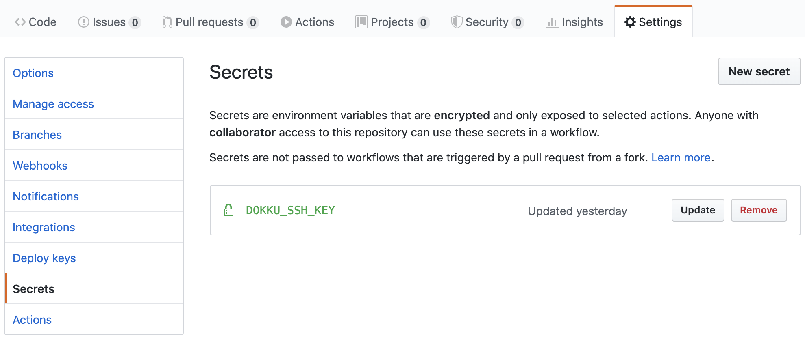This screenshot has width=805, height=340.
Task: Click the code brackets icon on Code tab
Action: tap(19, 22)
